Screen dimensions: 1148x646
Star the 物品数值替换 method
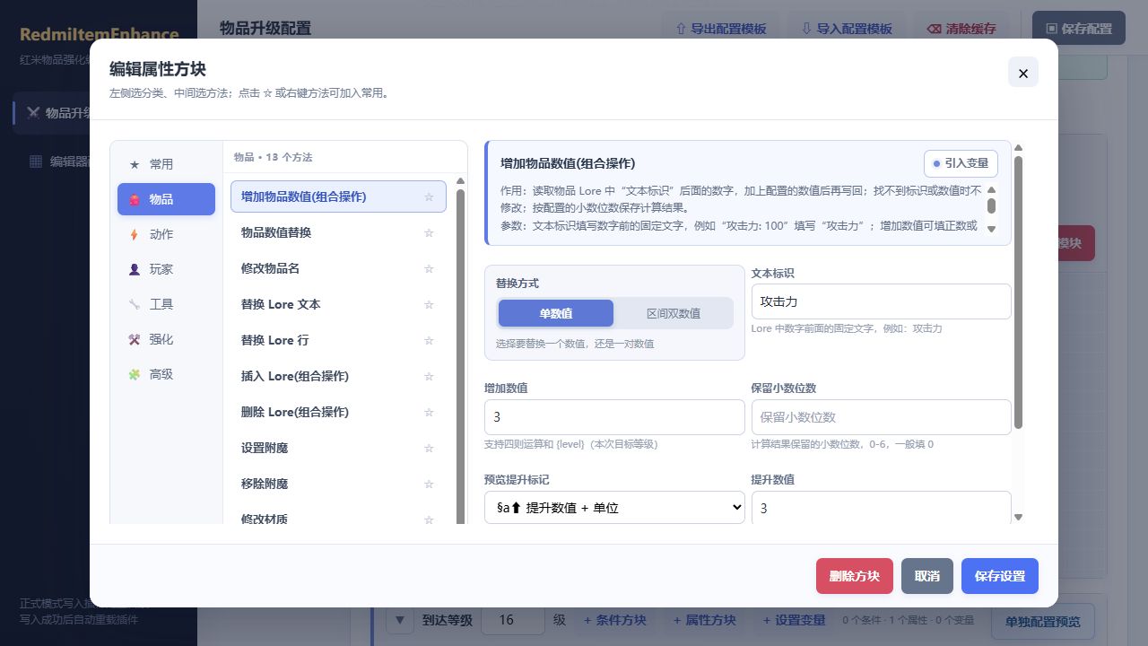point(429,232)
